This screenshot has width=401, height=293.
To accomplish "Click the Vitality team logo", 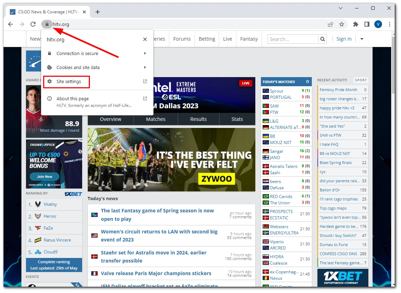I will pos(38,204).
